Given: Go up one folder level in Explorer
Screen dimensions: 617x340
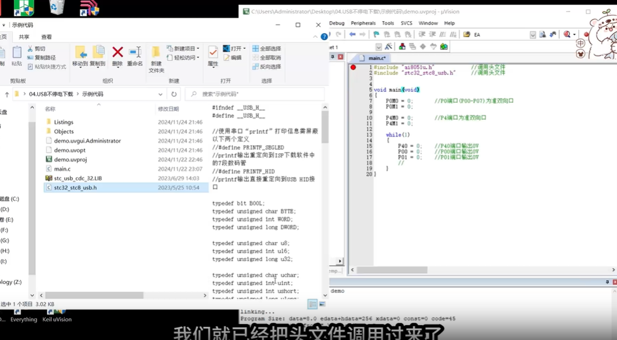Looking at the screenshot, I should [7, 95].
